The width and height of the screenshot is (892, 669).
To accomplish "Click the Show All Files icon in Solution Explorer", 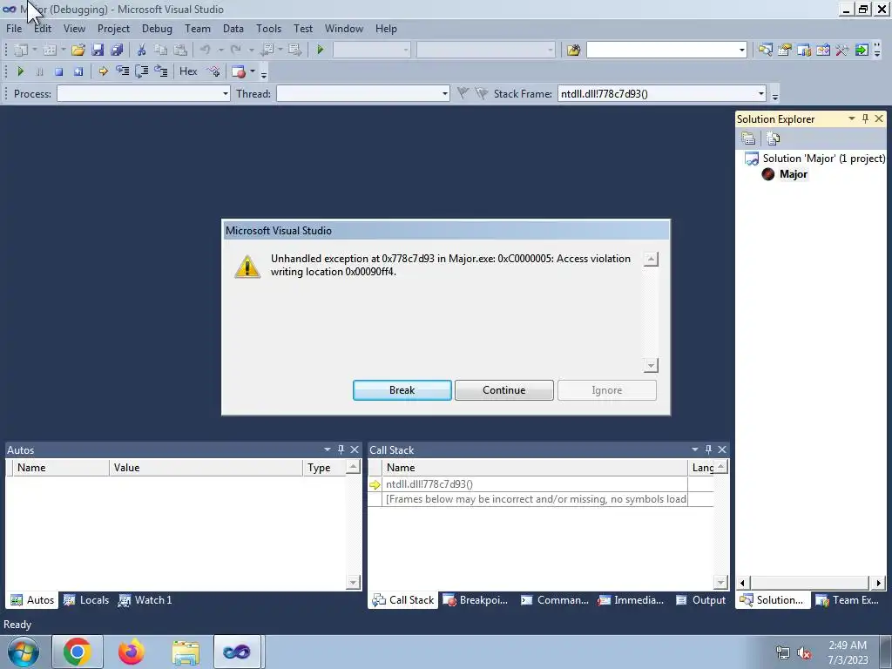I will point(774,139).
